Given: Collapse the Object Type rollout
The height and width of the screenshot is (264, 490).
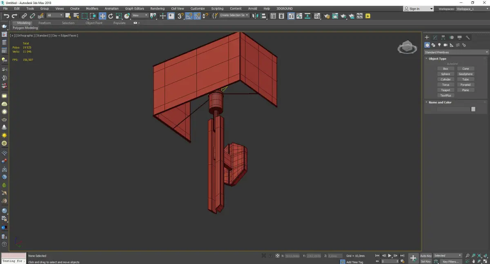Looking at the screenshot, I should [x=437, y=59].
